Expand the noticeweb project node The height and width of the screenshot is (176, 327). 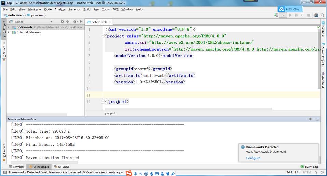click(x=8, y=27)
